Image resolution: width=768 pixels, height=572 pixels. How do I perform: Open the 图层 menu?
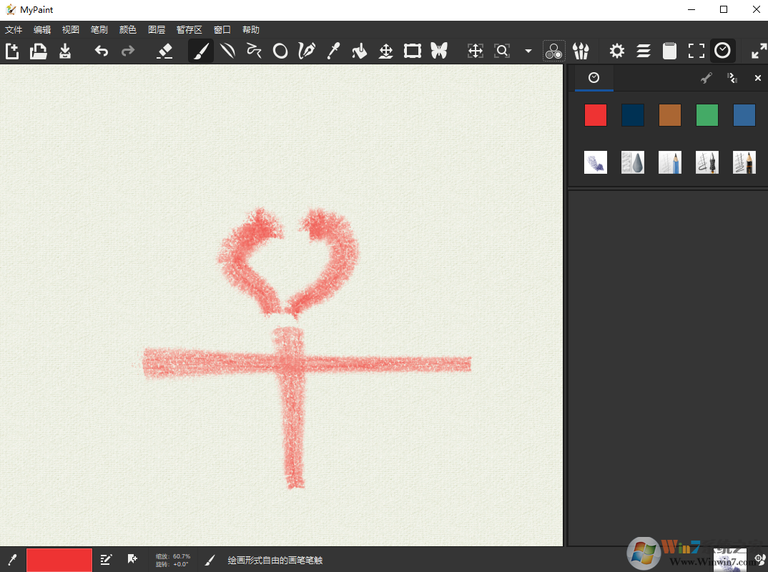pos(156,29)
